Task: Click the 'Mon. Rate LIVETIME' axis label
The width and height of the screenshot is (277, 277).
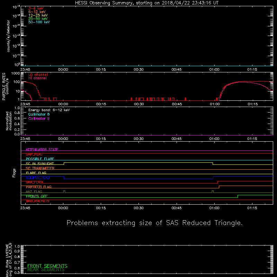Action: point(7,260)
